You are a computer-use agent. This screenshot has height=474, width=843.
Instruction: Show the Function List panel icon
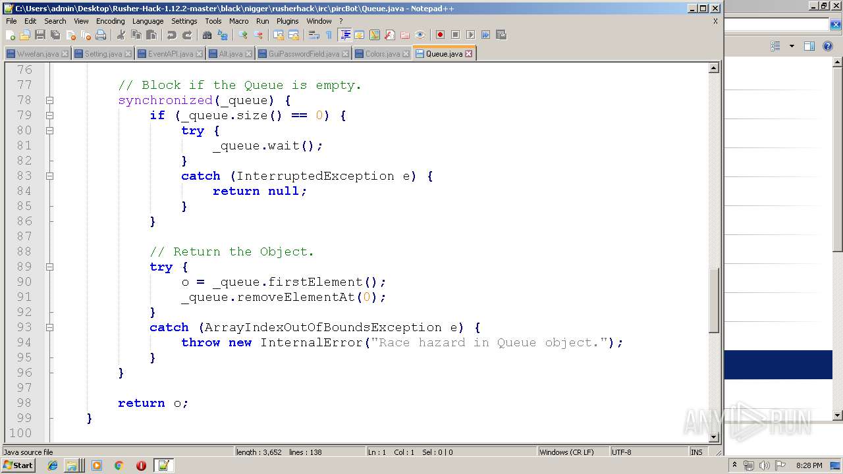click(x=390, y=35)
